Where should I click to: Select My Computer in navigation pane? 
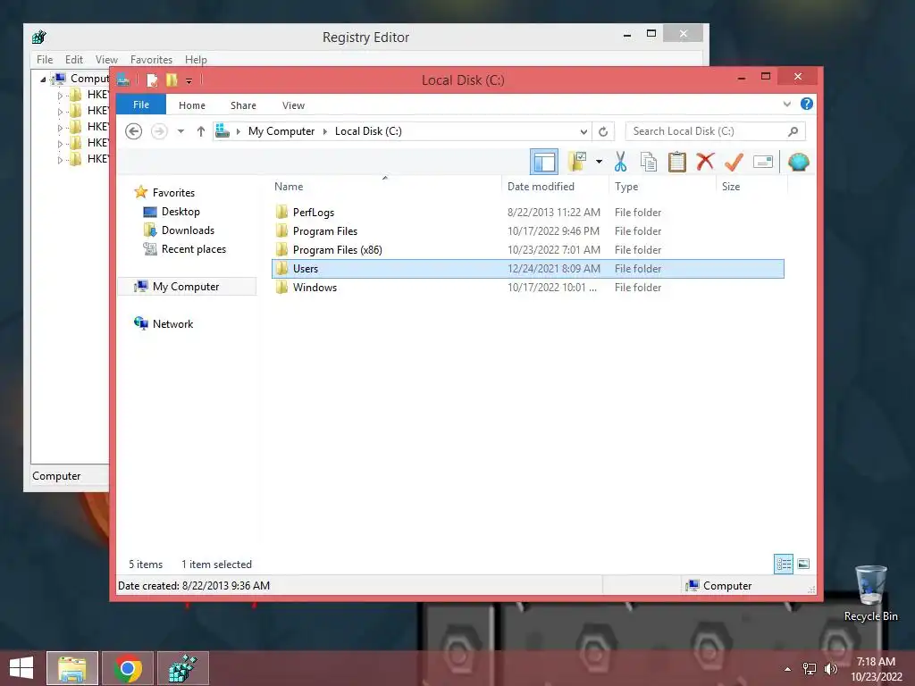186,287
